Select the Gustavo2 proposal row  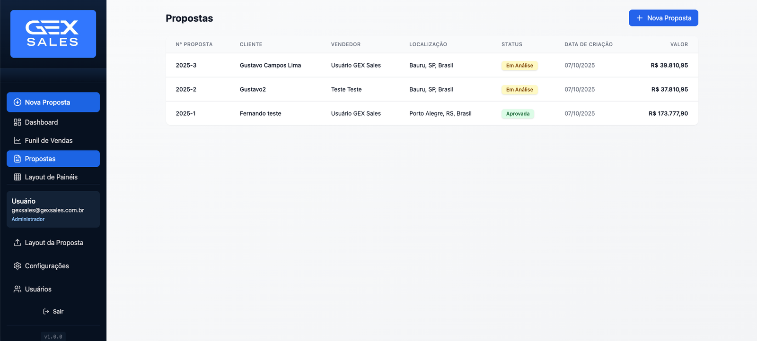coord(253,90)
